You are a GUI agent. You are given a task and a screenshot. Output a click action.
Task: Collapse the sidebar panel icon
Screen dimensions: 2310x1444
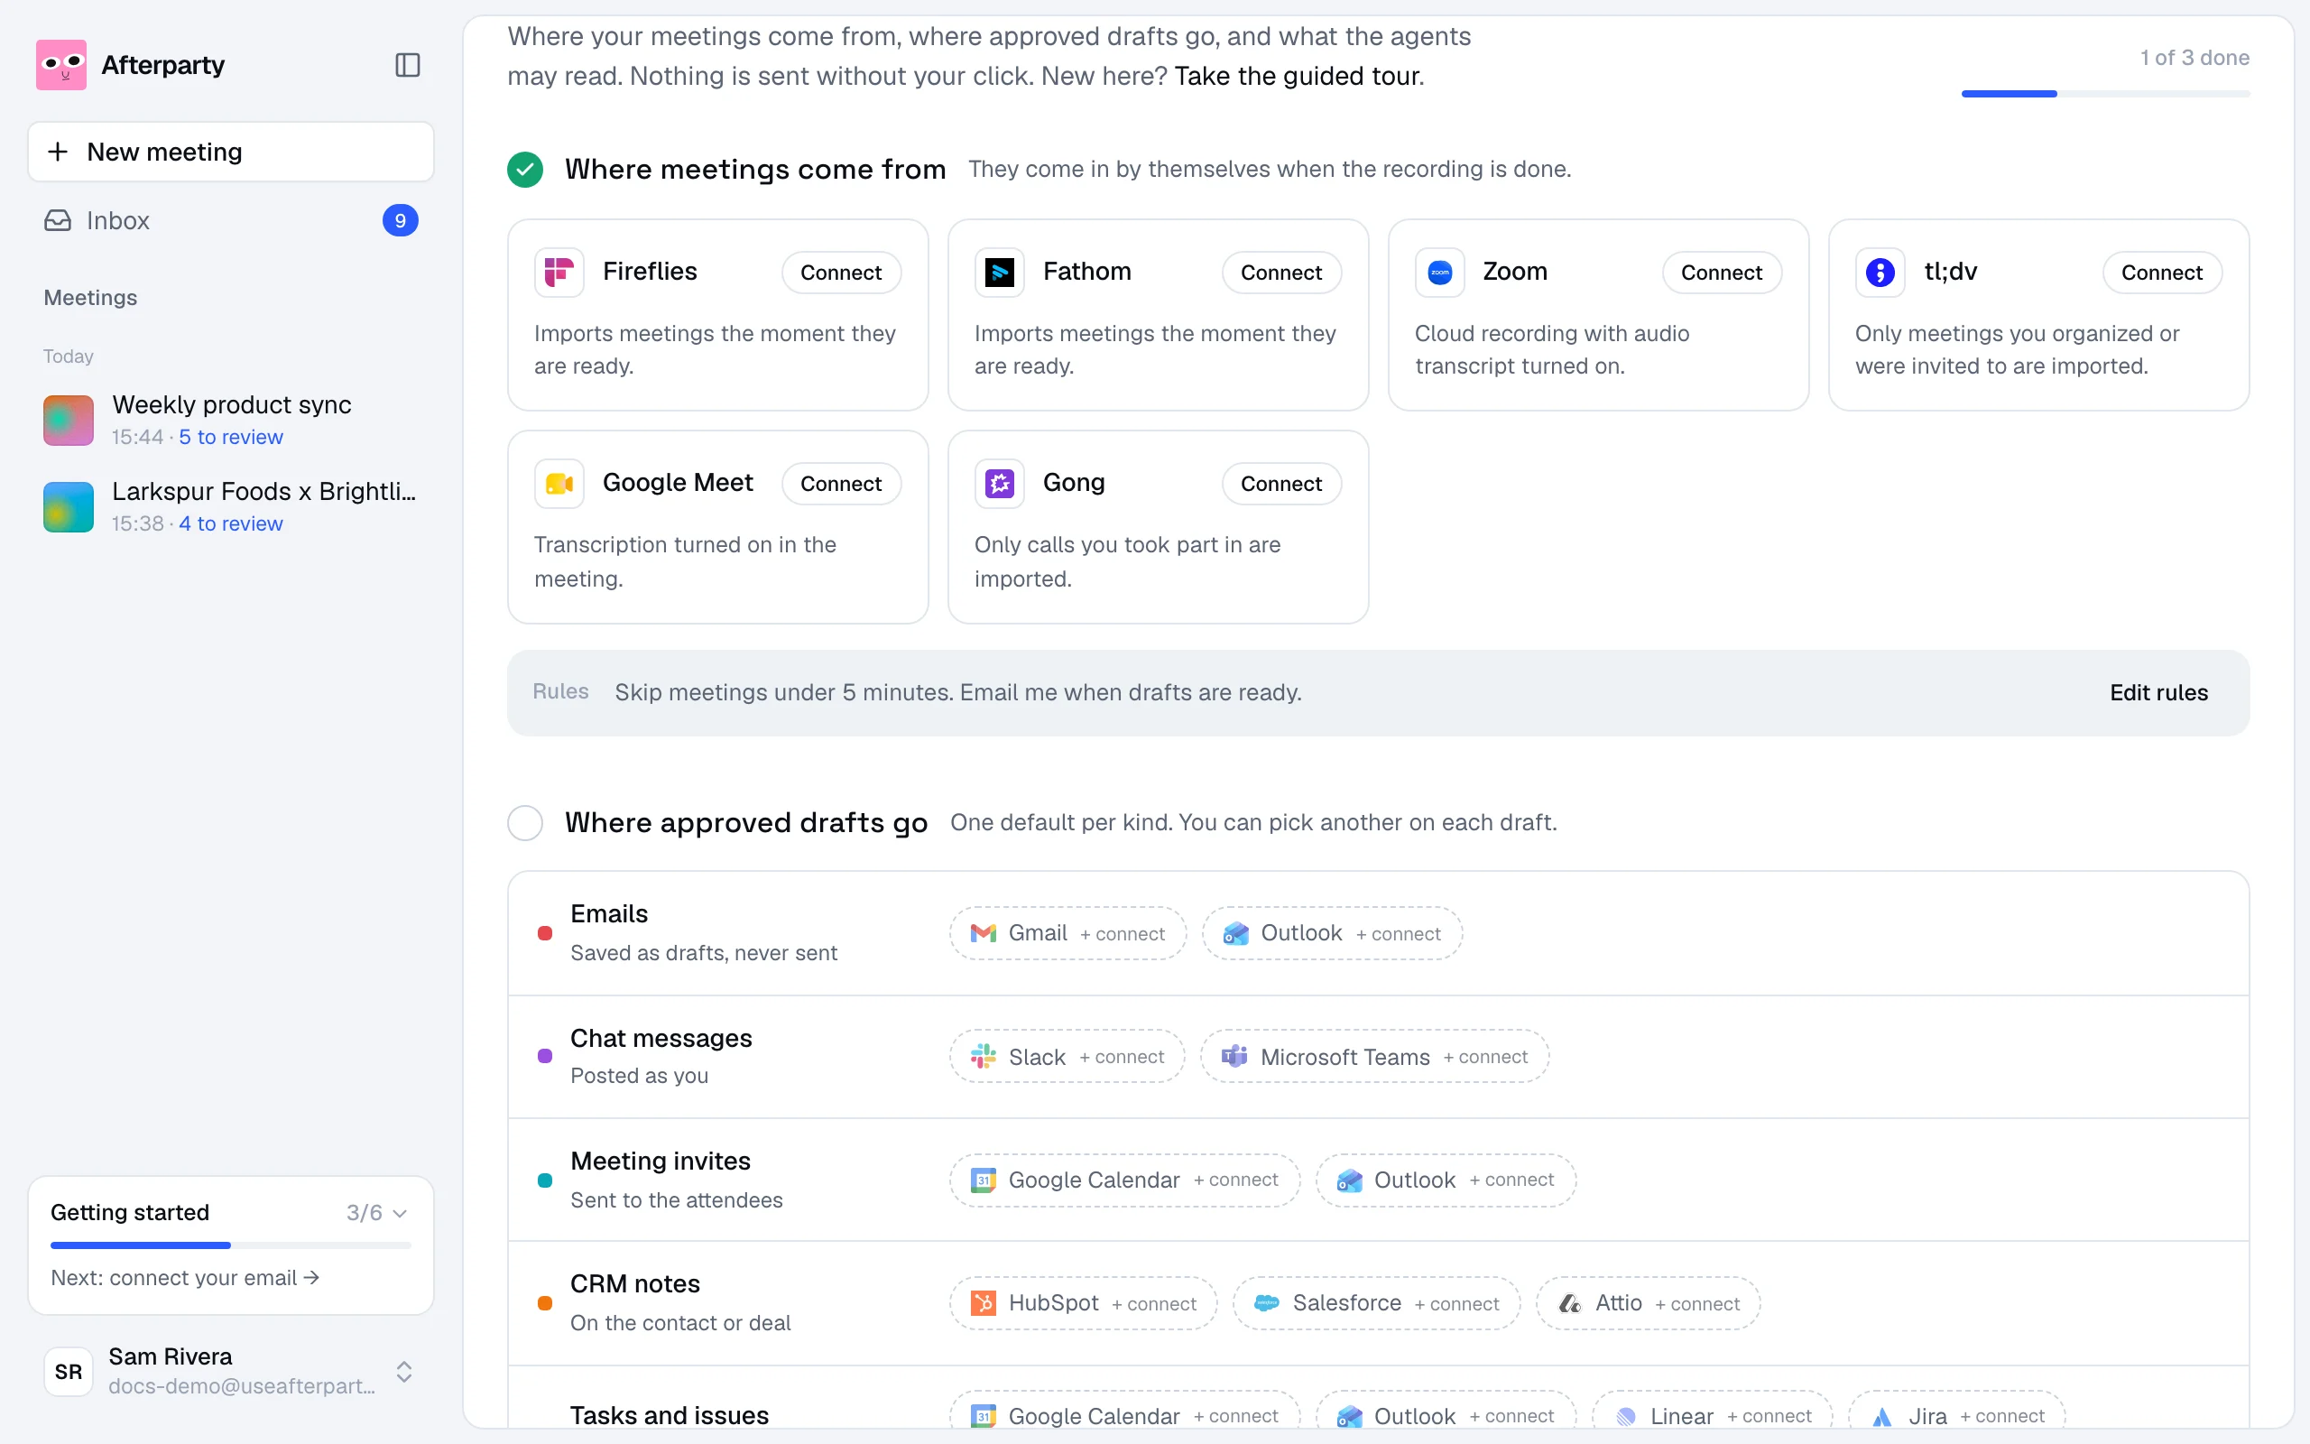408,65
